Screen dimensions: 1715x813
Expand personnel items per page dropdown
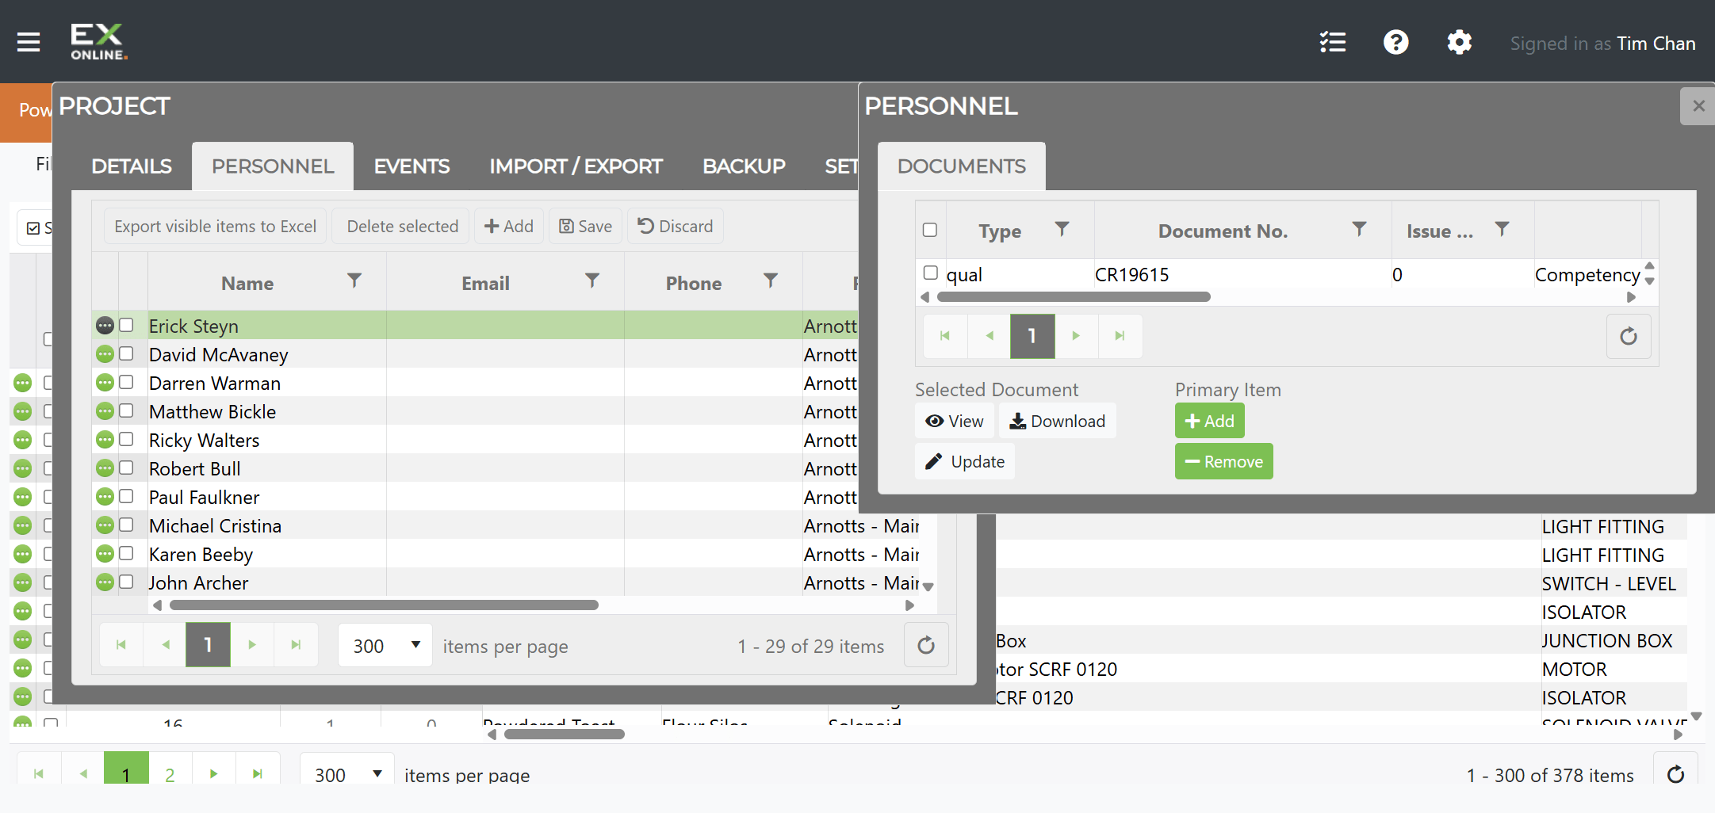tap(385, 645)
